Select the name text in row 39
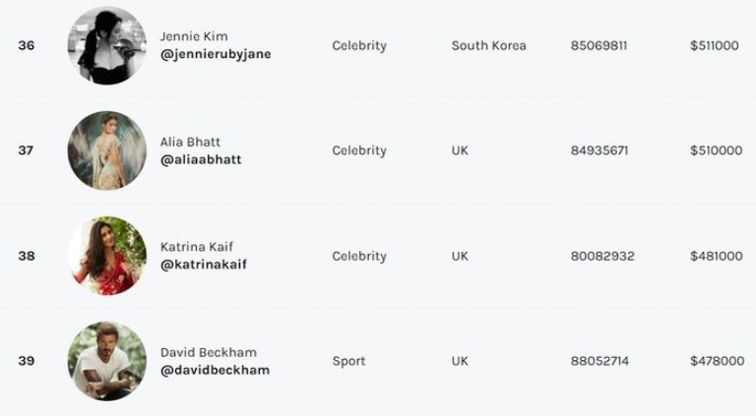 click(x=209, y=352)
